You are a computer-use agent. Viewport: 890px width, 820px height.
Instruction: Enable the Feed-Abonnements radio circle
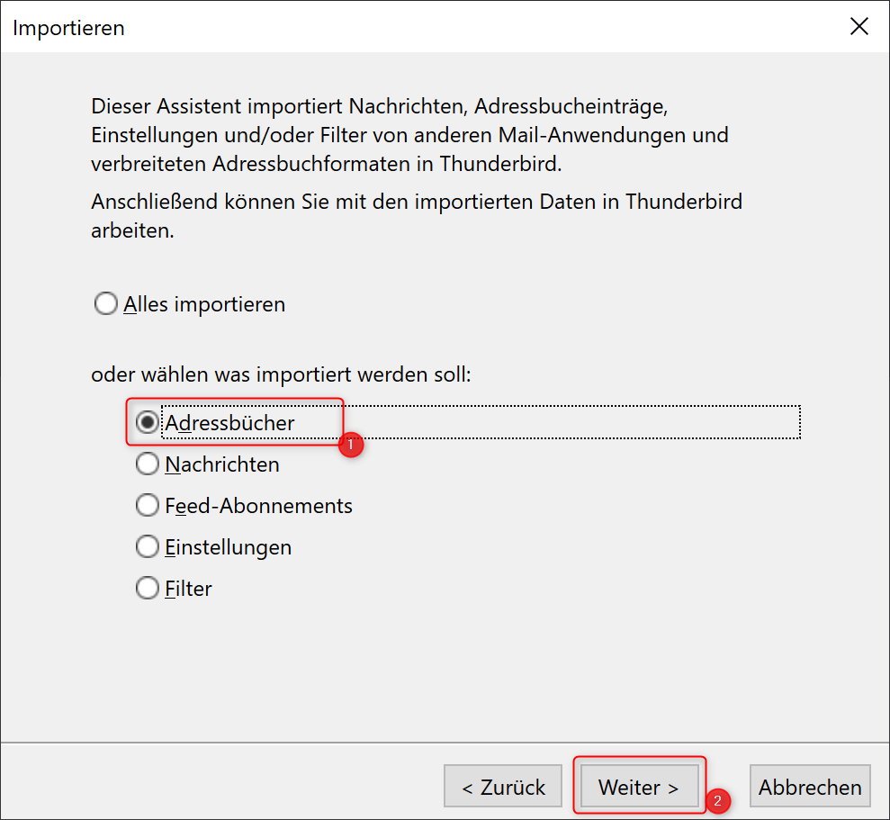coord(148,506)
